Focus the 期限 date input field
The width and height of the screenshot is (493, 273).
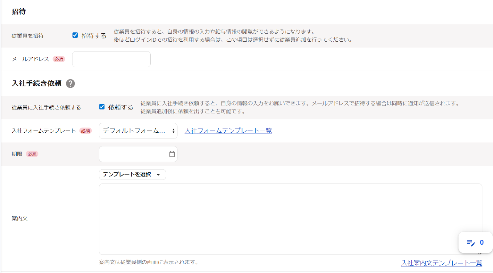pos(138,154)
